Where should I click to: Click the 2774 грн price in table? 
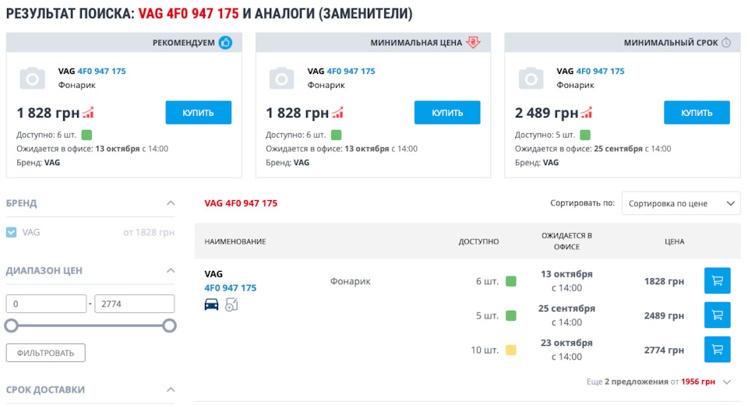(x=664, y=350)
